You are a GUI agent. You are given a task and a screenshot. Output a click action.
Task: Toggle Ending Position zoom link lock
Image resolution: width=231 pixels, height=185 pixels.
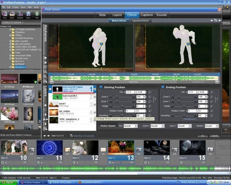coord(218,99)
